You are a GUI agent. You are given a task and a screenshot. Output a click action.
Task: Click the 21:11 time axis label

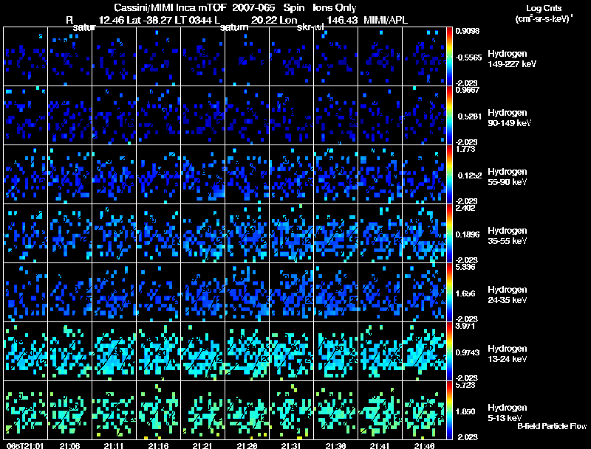[114, 446]
